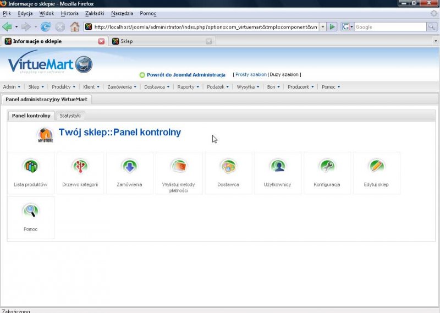440x313 pixels.
Task: Expand the Wysyłka dropdown menu
Action: pyautogui.click(x=248, y=87)
